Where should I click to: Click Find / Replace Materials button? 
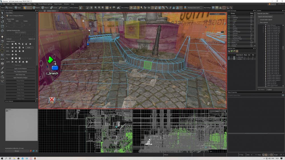point(20,72)
